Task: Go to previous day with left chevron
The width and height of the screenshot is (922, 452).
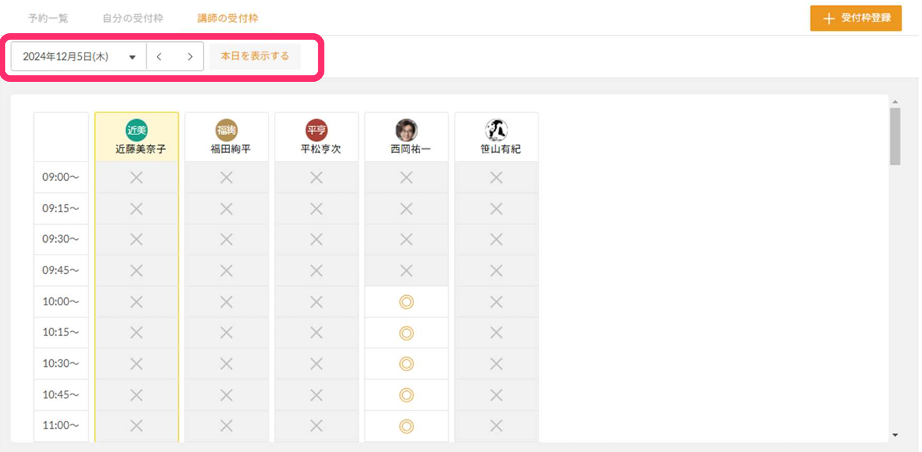Action: [x=159, y=56]
